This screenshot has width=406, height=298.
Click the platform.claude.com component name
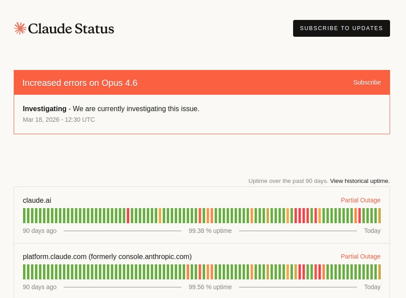point(107,256)
